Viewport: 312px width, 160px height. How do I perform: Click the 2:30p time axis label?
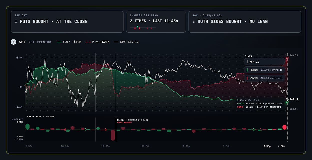[x=227, y=146]
